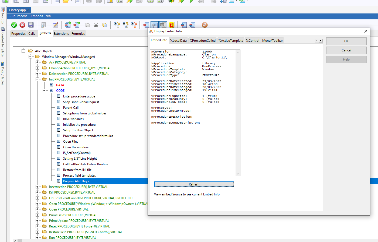This screenshot has height=242, width=378.
Task: Click the Cancel button in the dialog
Action: pos(346,50)
